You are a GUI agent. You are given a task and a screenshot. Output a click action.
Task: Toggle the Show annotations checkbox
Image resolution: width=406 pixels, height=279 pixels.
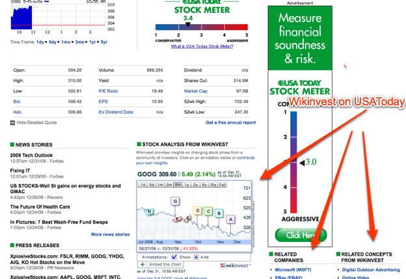pos(174,257)
